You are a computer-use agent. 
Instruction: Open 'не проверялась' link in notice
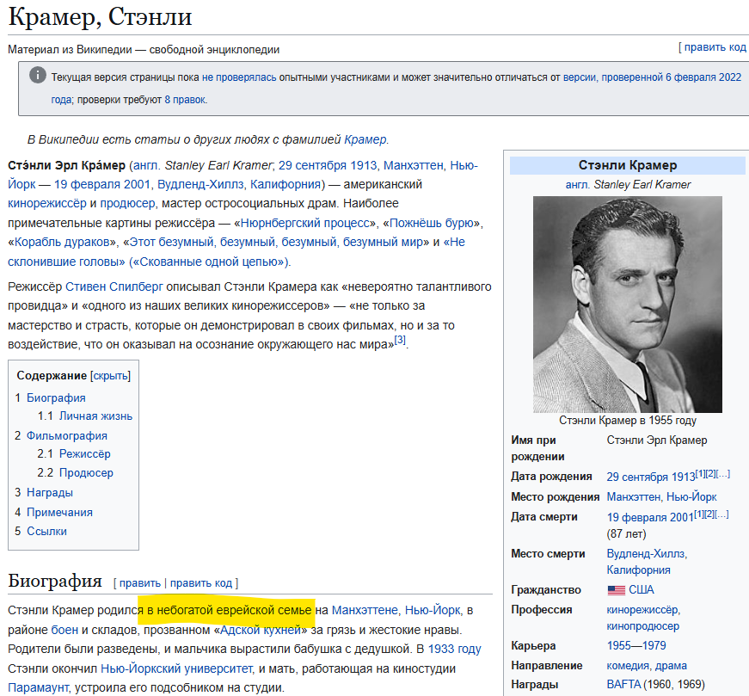tap(239, 77)
